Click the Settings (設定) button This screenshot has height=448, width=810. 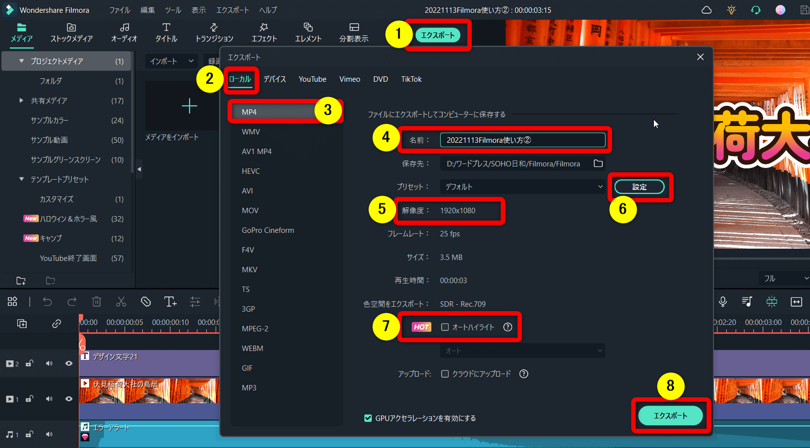[x=640, y=187]
